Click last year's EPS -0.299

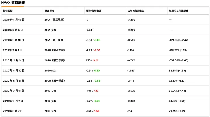pos(131,30)
